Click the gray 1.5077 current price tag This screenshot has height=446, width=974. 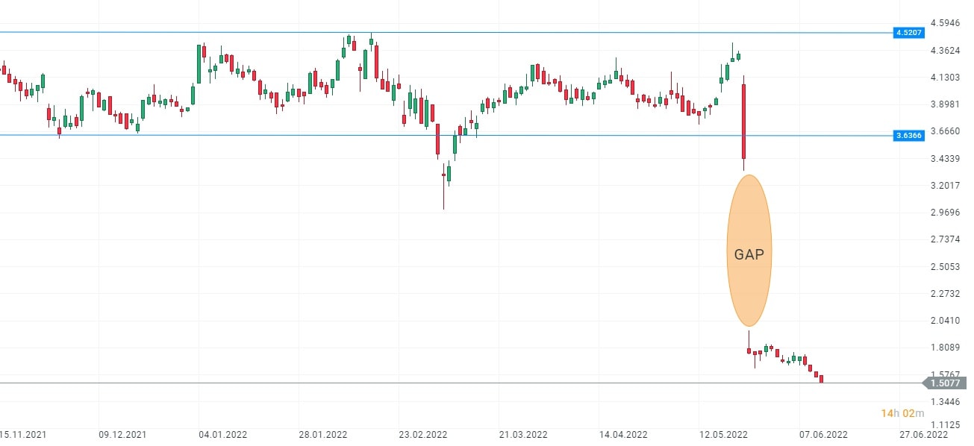click(946, 383)
